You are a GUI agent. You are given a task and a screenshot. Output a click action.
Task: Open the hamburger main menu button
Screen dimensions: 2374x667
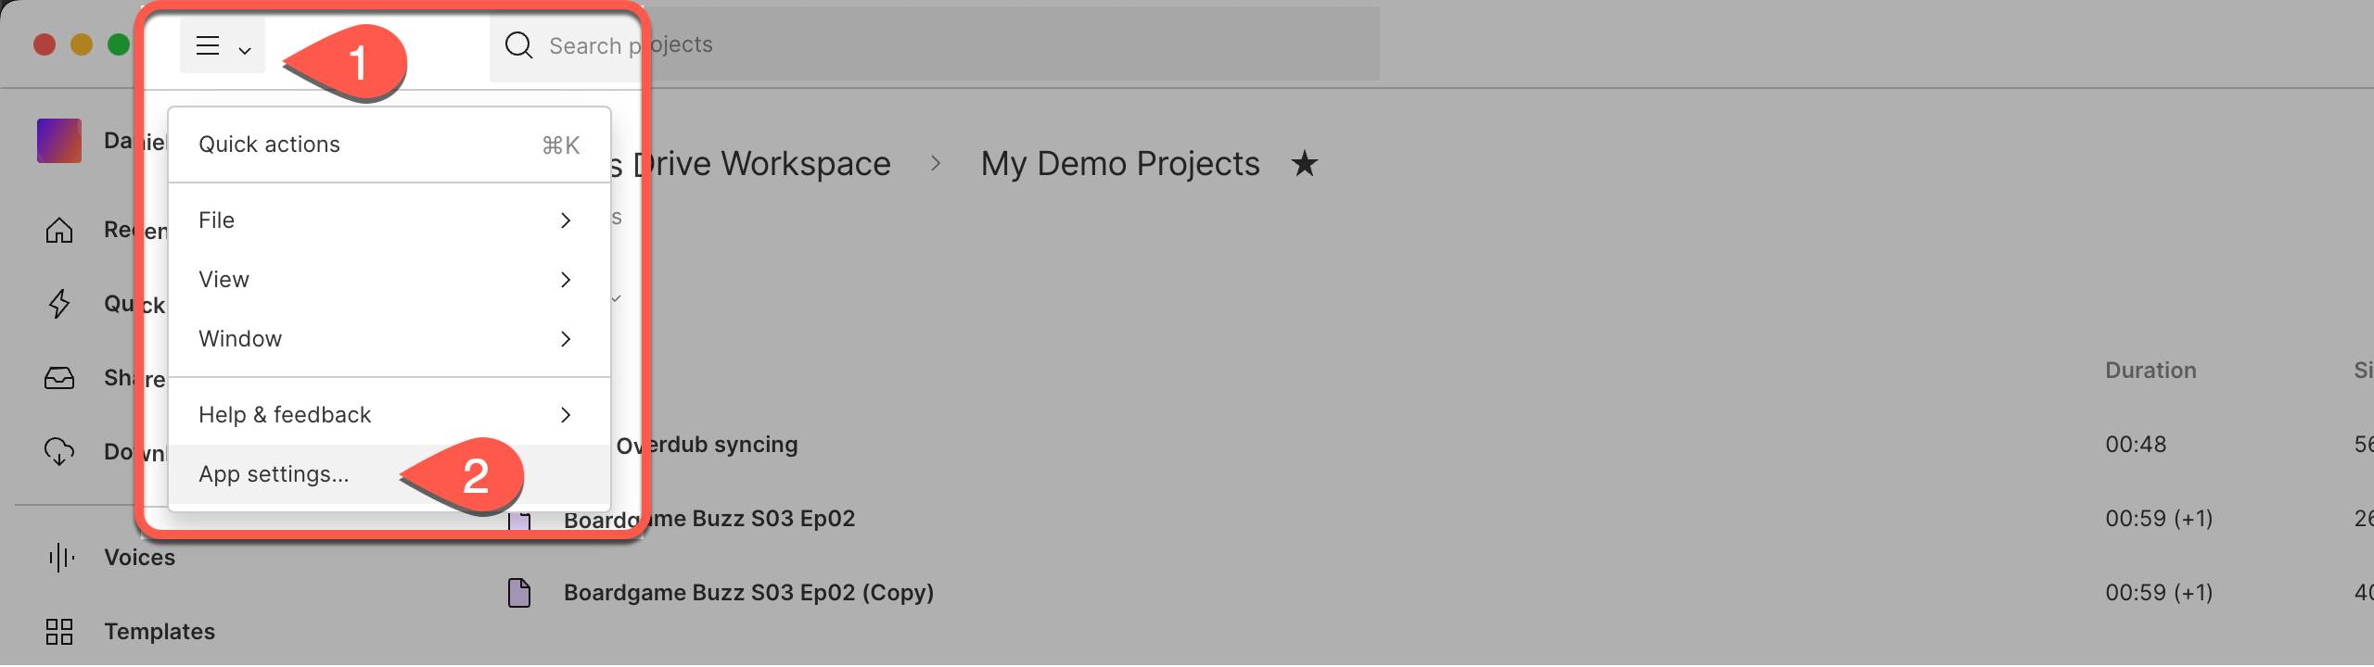tap(223, 45)
